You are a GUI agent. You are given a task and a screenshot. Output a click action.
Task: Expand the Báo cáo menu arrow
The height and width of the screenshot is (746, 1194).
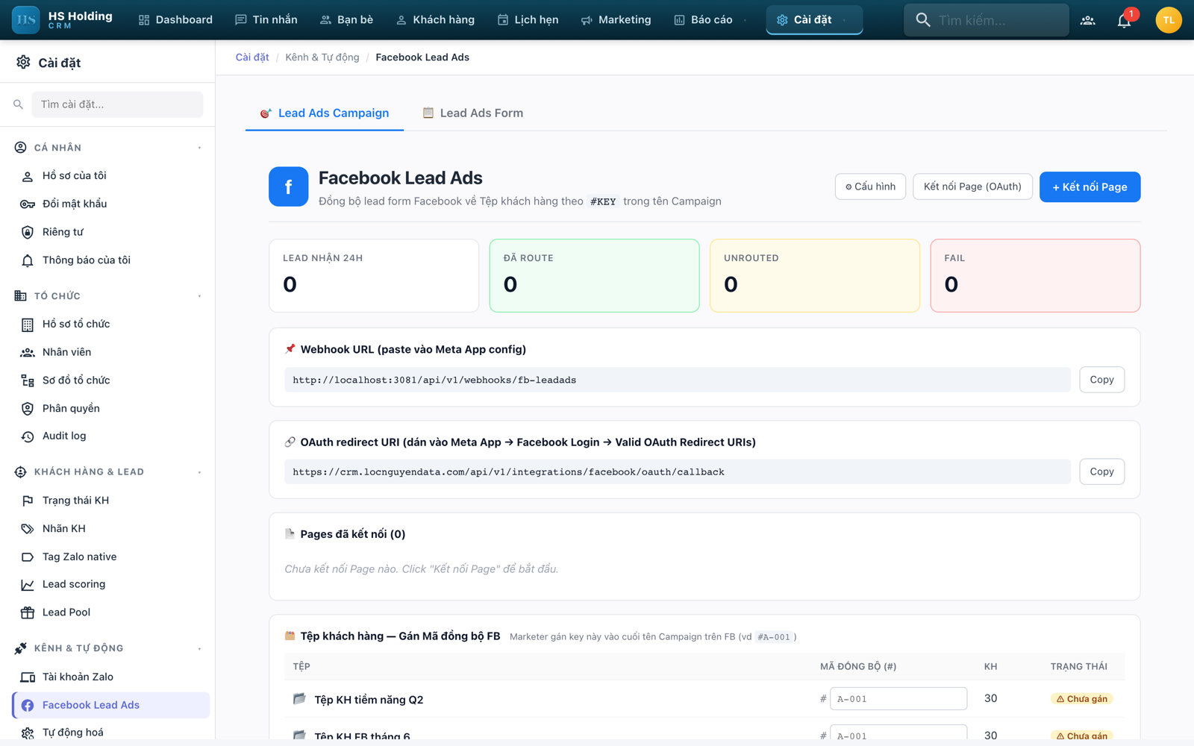pos(745,20)
